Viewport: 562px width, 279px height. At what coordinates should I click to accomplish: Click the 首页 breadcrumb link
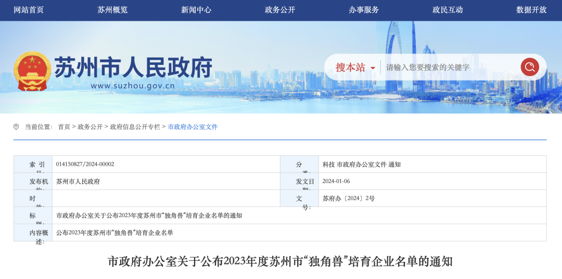pyautogui.click(x=64, y=127)
